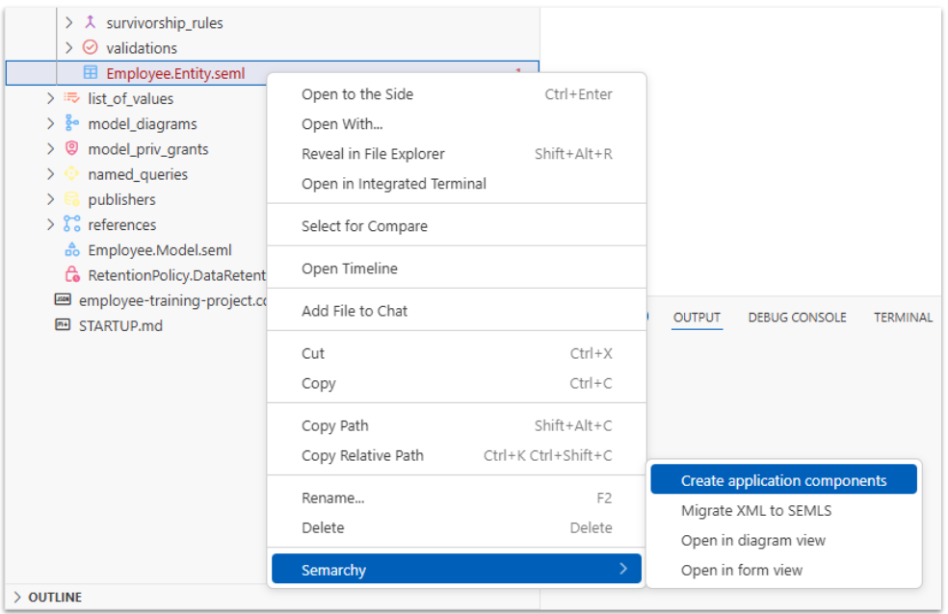Expand the survivorship_rules folder chevron

[x=69, y=22]
